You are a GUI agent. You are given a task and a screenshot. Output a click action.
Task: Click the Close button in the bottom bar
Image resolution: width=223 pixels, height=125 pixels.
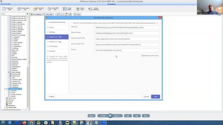coord(146,116)
